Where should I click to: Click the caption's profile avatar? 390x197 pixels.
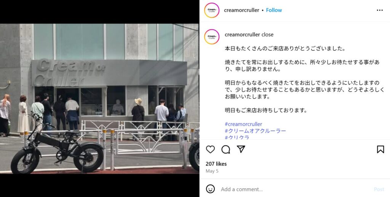tap(212, 37)
